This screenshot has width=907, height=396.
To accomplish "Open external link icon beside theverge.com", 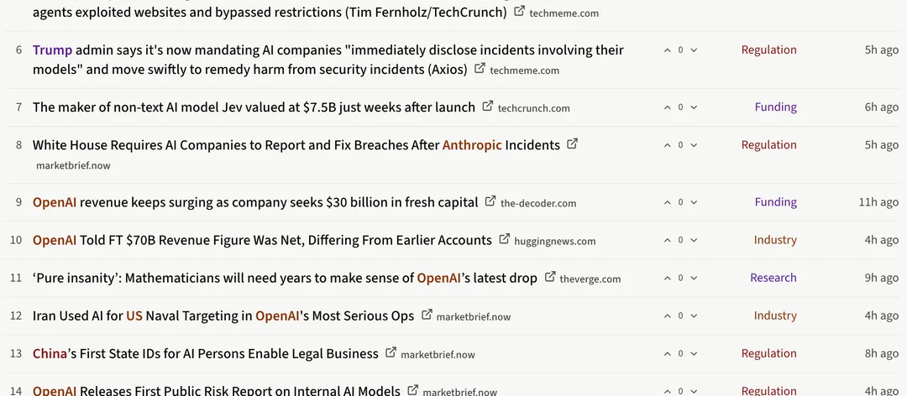I will click(550, 277).
